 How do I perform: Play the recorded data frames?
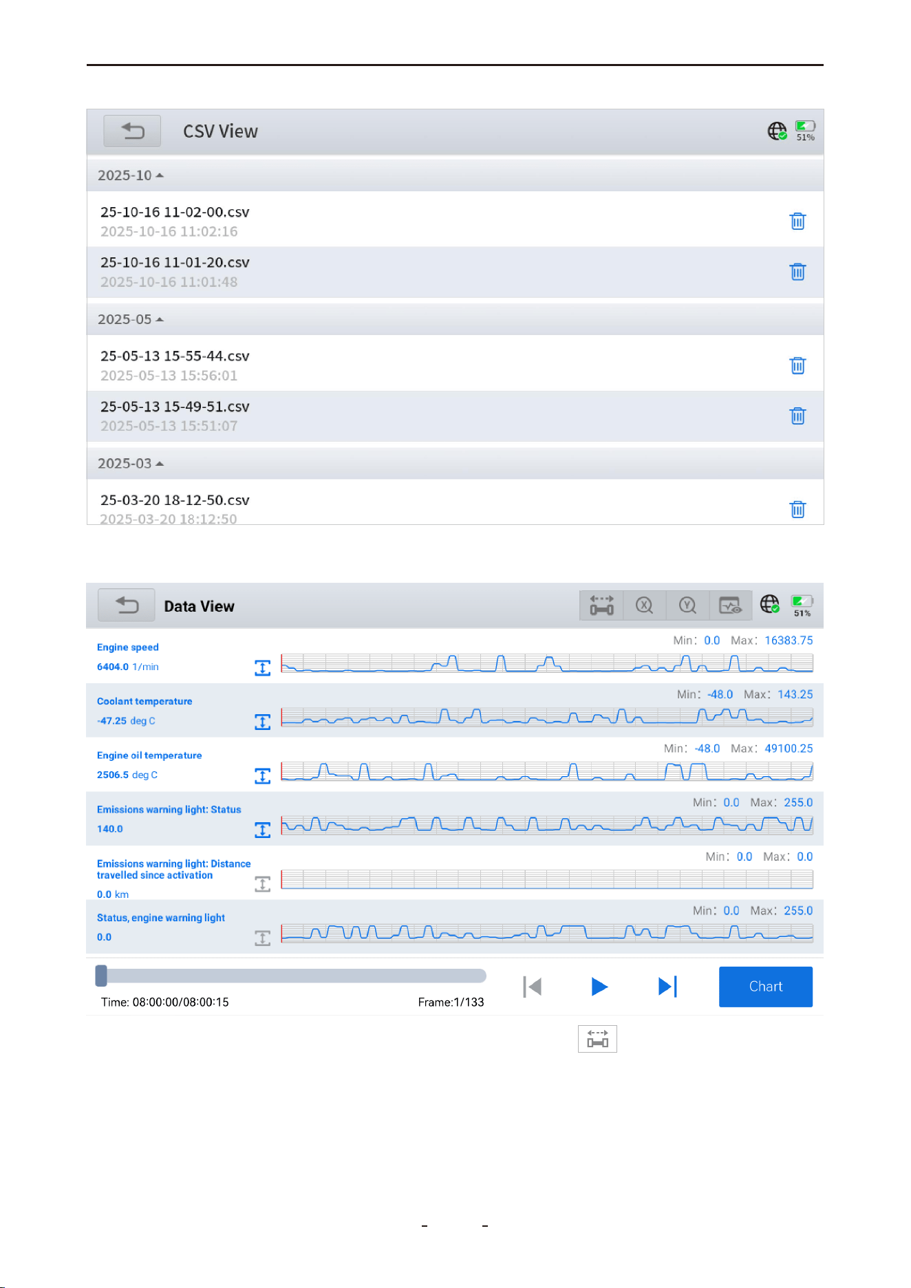[x=599, y=987]
